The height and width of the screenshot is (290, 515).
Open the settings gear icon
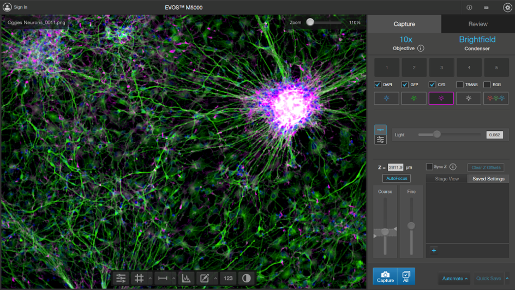[507, 8]
